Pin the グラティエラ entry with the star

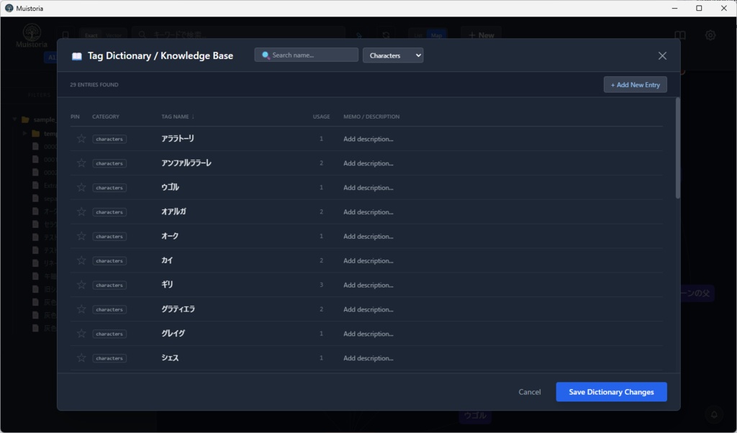pyautogui.click(x=81, y=309)
